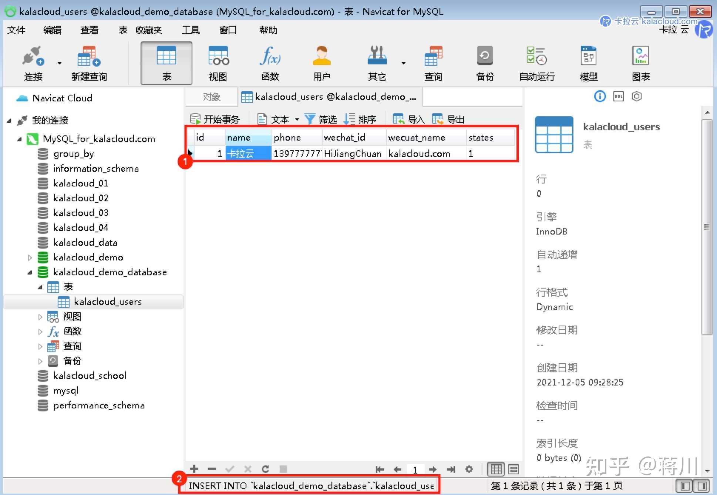This screenshot has height=495, width=717.
Task: Select the 视图 (Views) toolbar icon
Action: (x=218, y=63)
